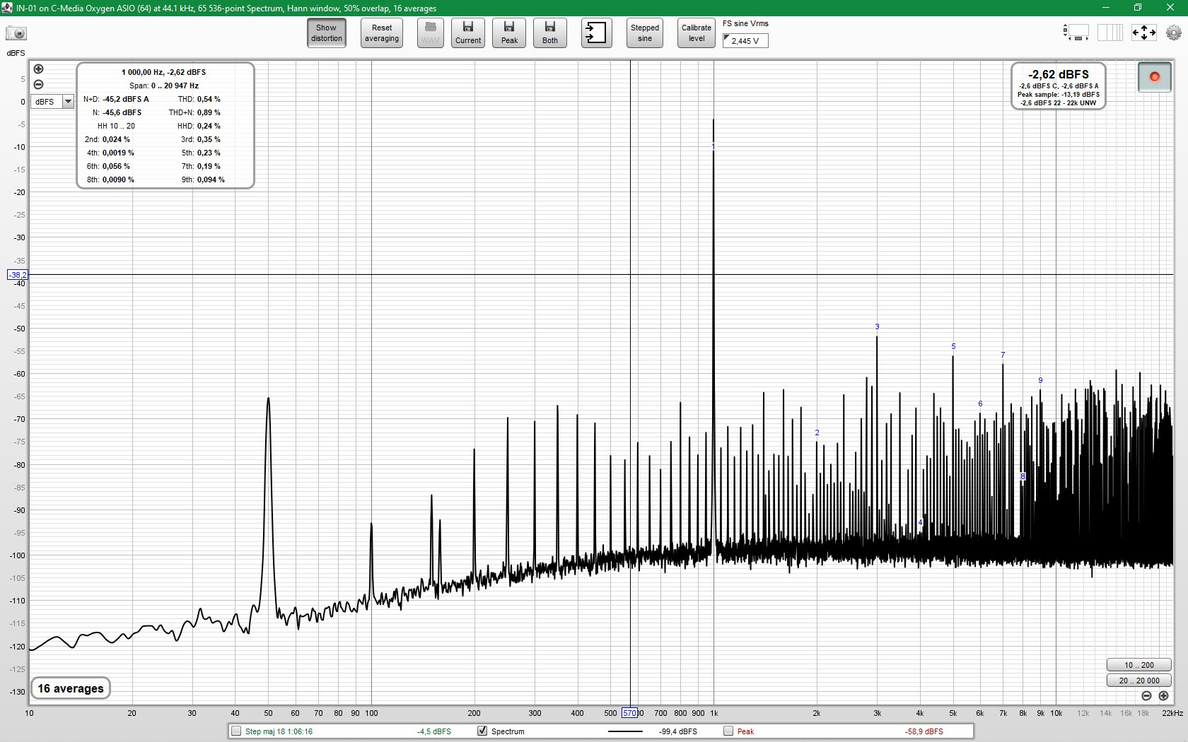
Task: Click the frequency axis bars icon
Action: (1110, 33)
